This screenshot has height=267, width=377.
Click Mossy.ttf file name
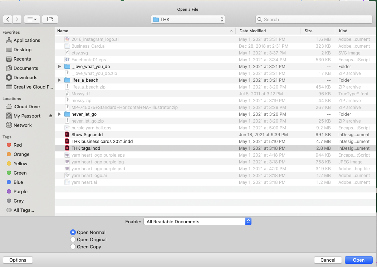(x=81, y=94)
